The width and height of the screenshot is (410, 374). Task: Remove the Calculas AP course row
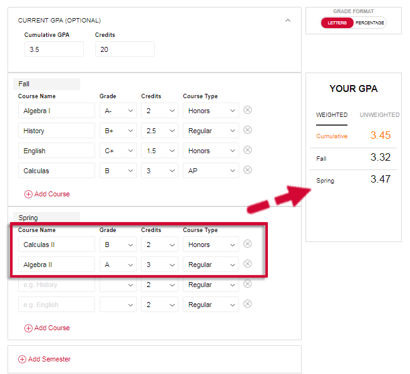point(247,170)
